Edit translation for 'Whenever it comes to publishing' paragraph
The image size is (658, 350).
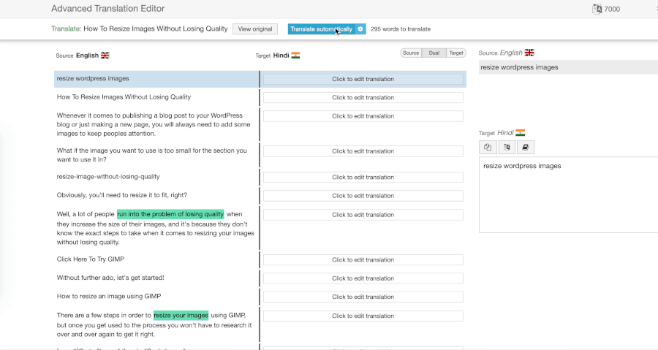tap(363, 116)
